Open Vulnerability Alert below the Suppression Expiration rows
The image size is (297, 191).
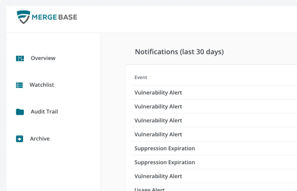(158, 176)
